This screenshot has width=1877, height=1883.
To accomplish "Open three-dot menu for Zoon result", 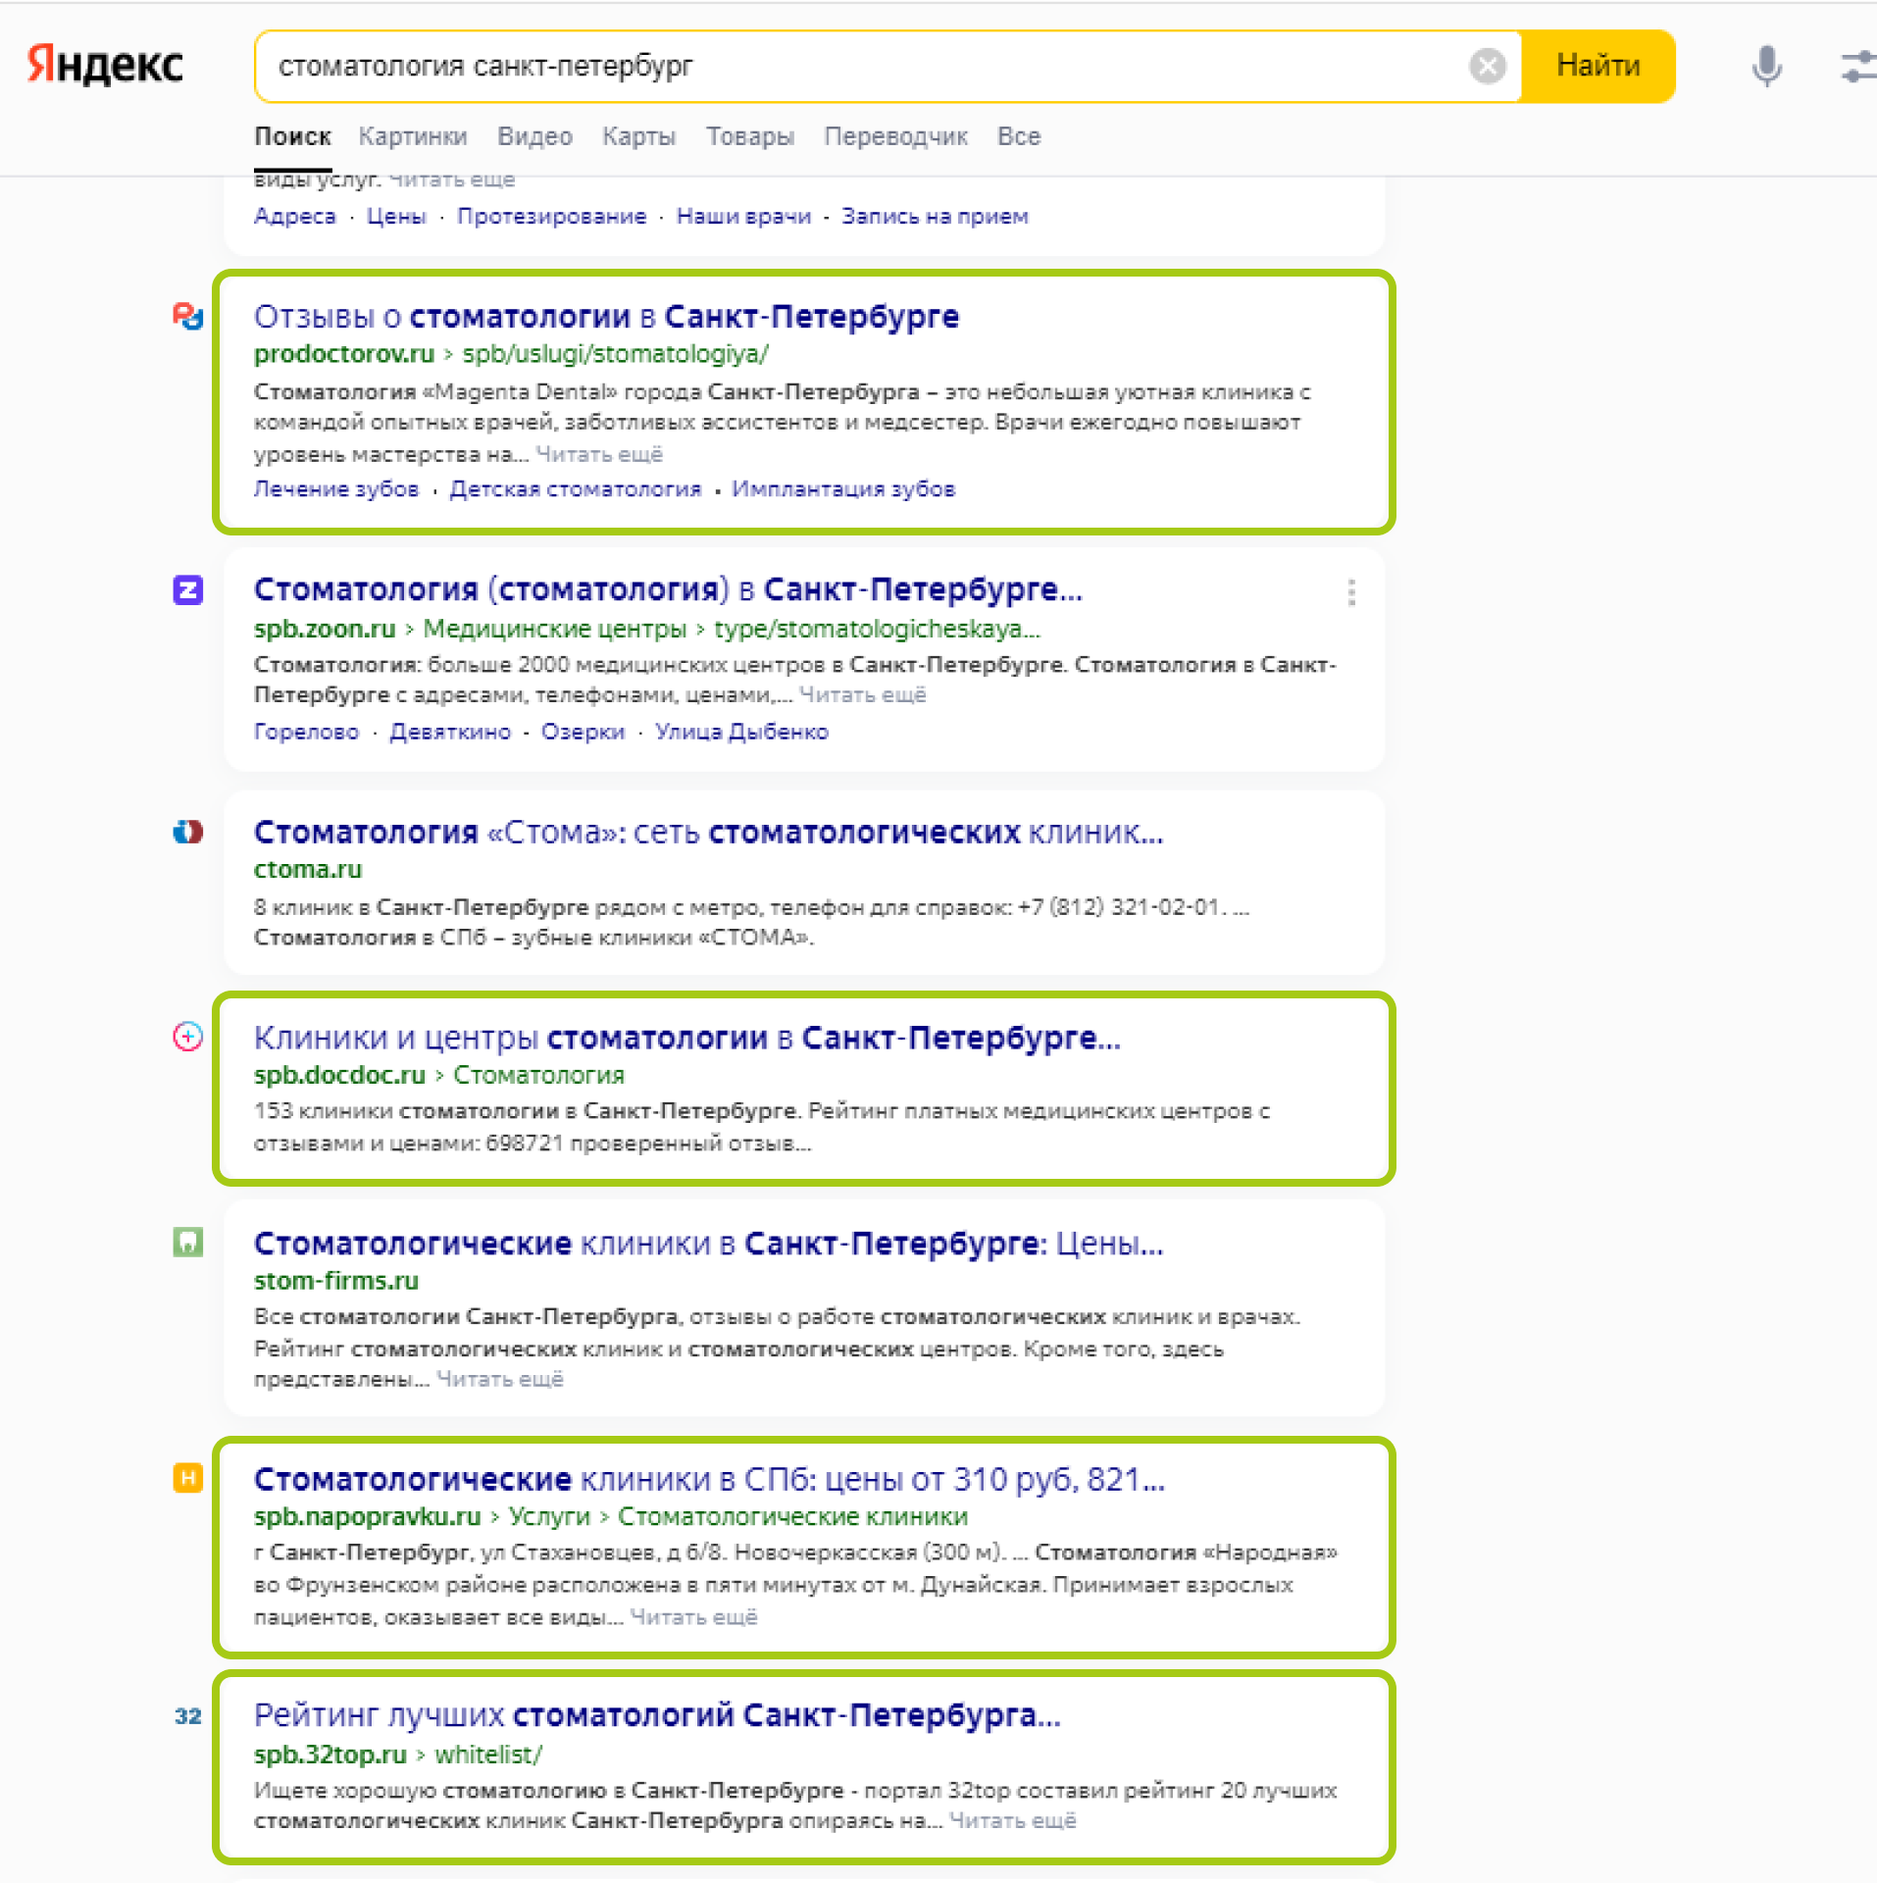I will 1351,592.
